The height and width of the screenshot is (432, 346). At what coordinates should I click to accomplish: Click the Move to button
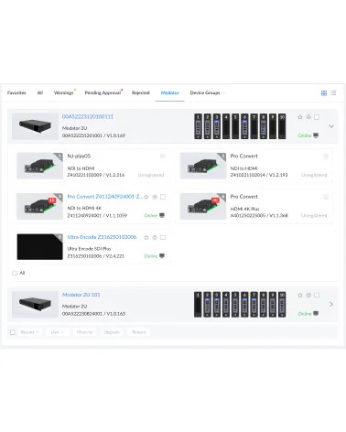(84, 332)
